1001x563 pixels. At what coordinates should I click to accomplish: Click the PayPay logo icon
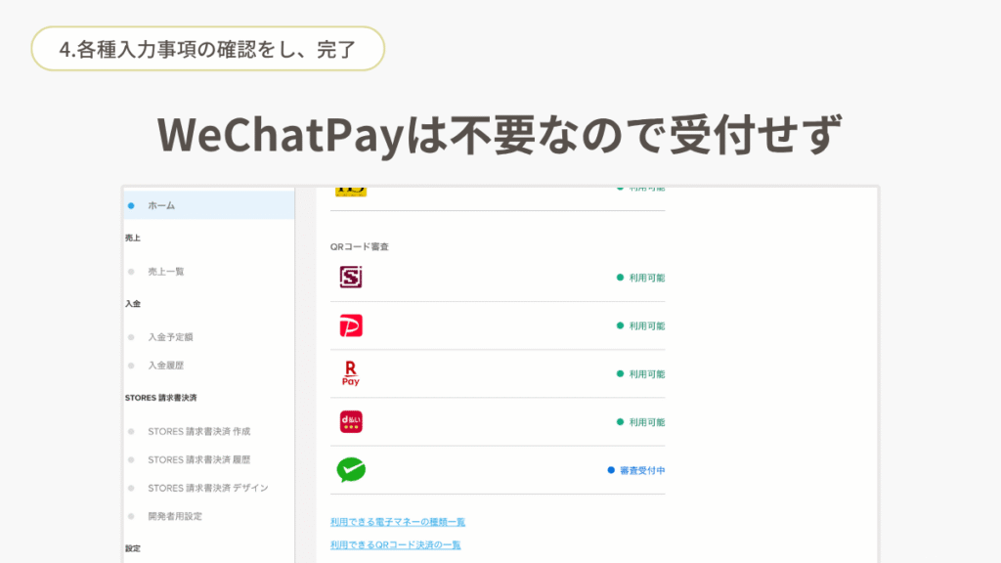tap(350, 325)
